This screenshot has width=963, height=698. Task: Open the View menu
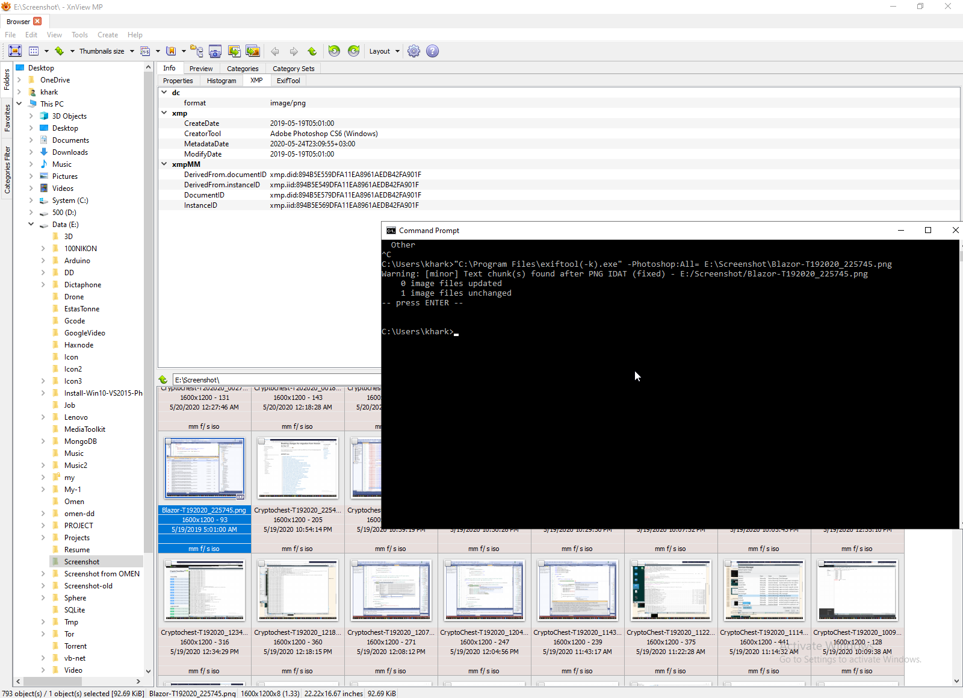55,35
